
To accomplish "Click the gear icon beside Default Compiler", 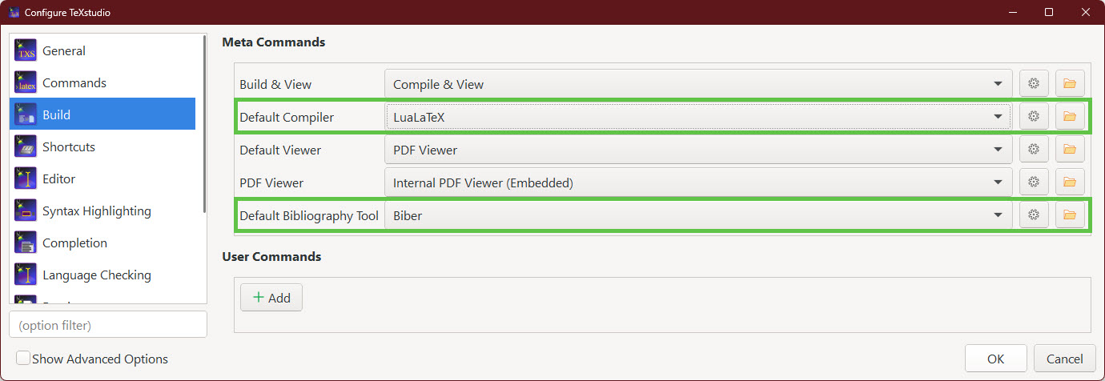I will coord(1033,117).
